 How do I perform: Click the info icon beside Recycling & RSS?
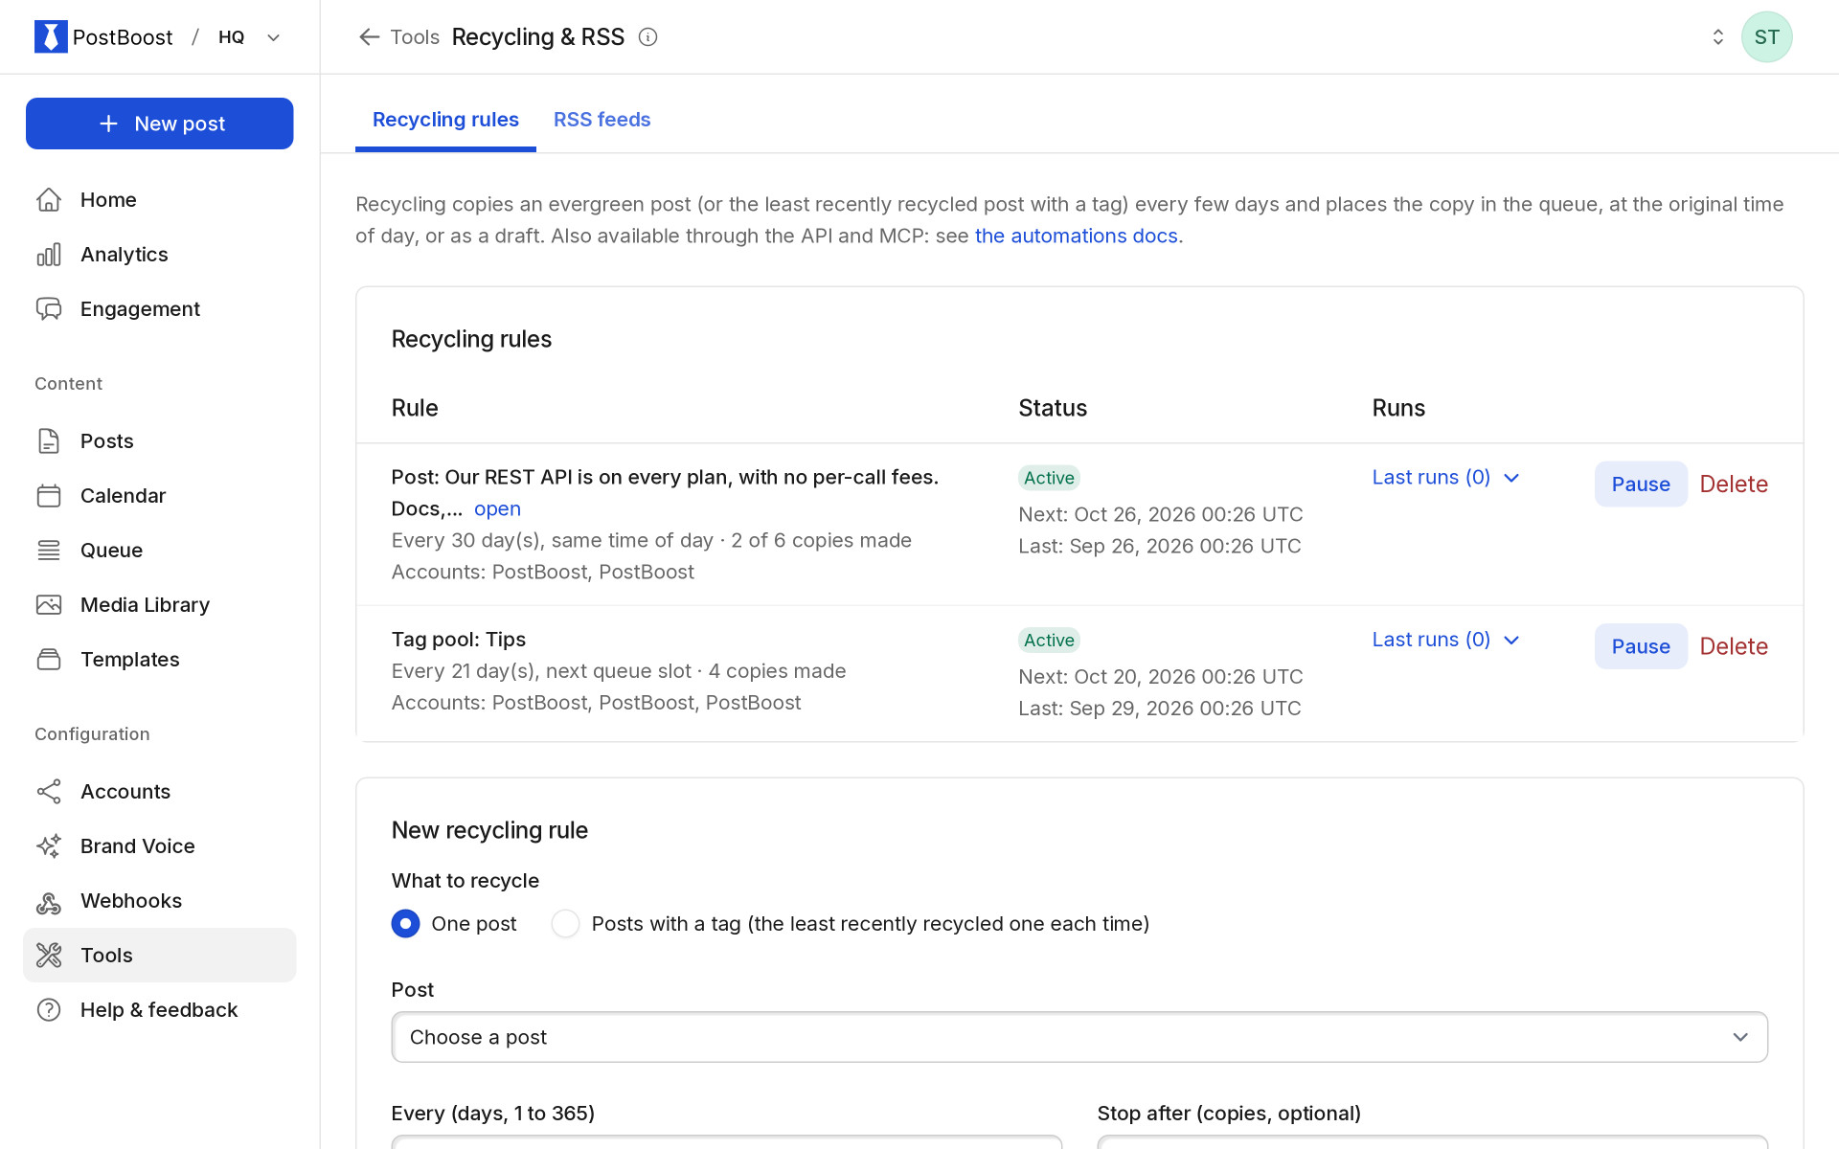click(x=648, y=36)
